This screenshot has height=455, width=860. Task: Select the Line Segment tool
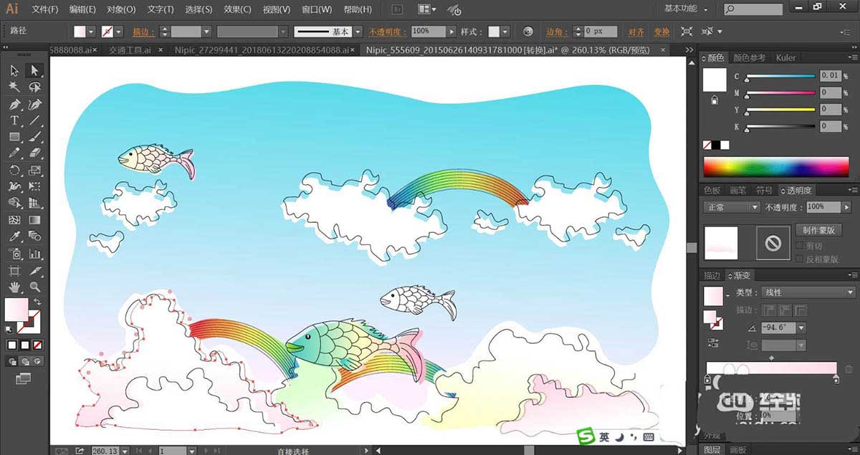pyautogui.click(x=34, y=120)
